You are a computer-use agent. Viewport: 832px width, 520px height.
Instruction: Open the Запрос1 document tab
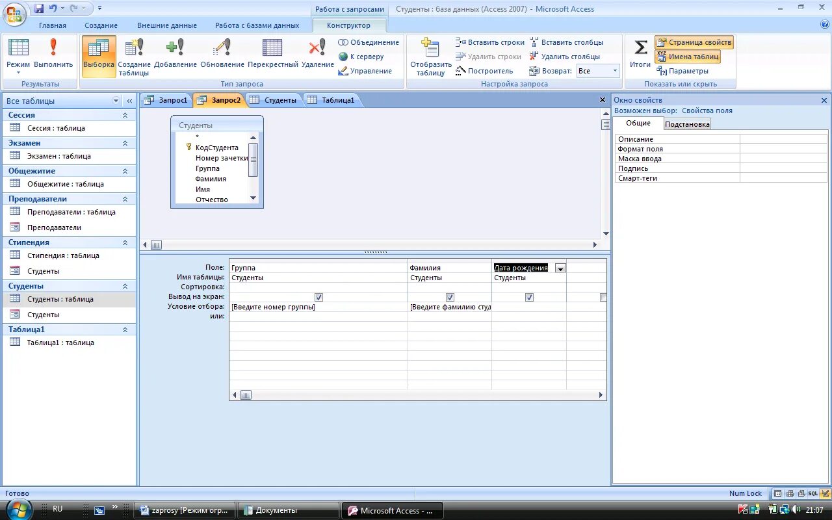pyautogui.click(x=166, y=99)
